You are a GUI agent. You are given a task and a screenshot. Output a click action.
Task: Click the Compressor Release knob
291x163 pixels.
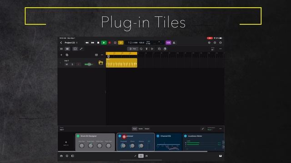tap(141, 146)
